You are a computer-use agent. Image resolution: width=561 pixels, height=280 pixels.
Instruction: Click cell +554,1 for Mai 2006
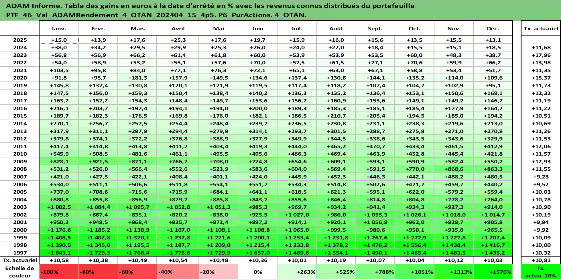point(219,184)
